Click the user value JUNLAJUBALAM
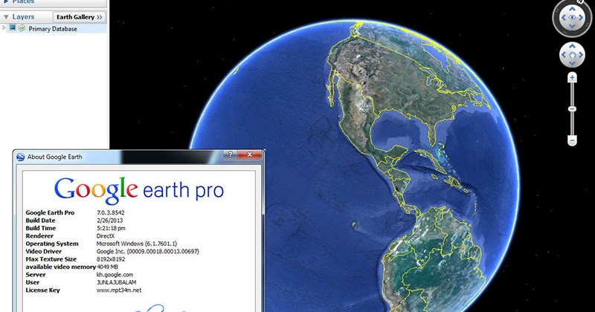The height and width of the screenshot is (312, 595). [x=116, y=282]
